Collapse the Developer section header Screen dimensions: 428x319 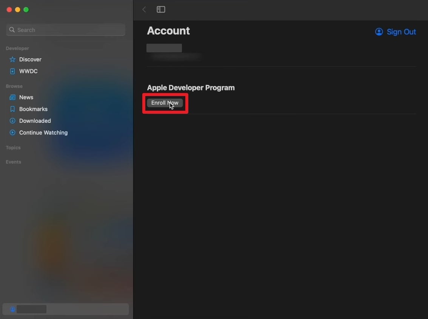(17, 48)
